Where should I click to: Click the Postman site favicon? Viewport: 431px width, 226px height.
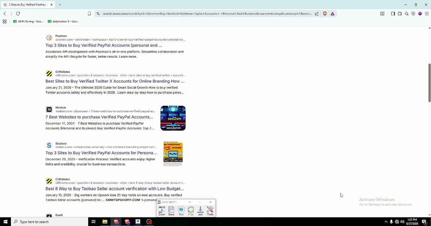pos(49,38)
